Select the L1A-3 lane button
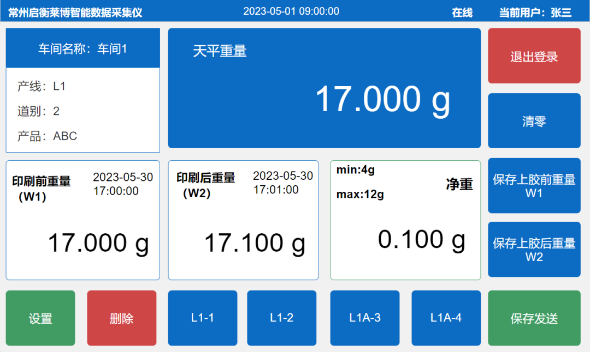 [364, 318]
